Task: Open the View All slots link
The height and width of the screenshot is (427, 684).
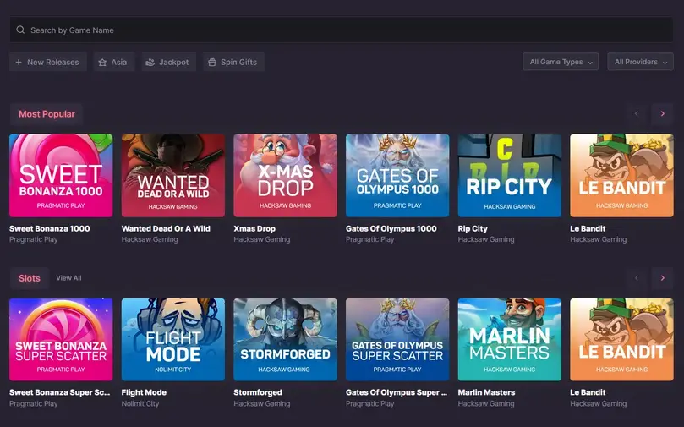Action: [68, 278]
